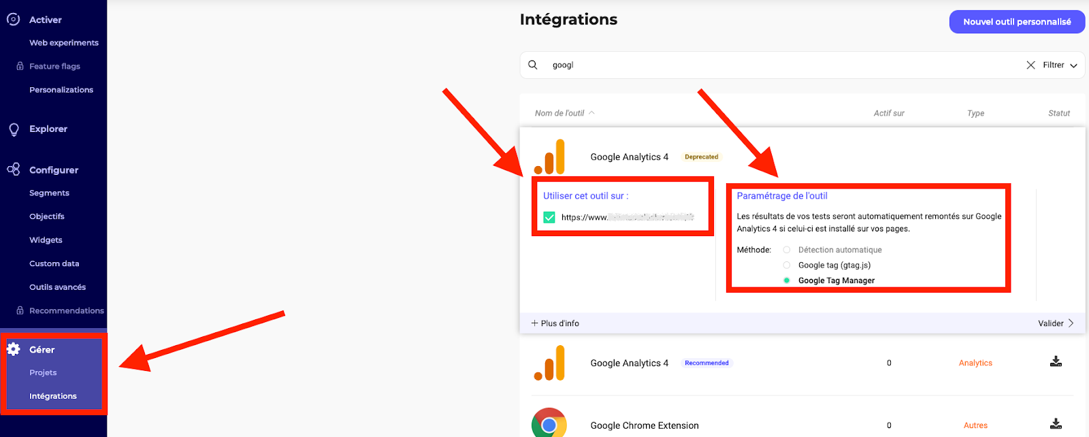Click the Type column header
Viewport: 1089px width, 437px height.
click(x=975, y=113)
